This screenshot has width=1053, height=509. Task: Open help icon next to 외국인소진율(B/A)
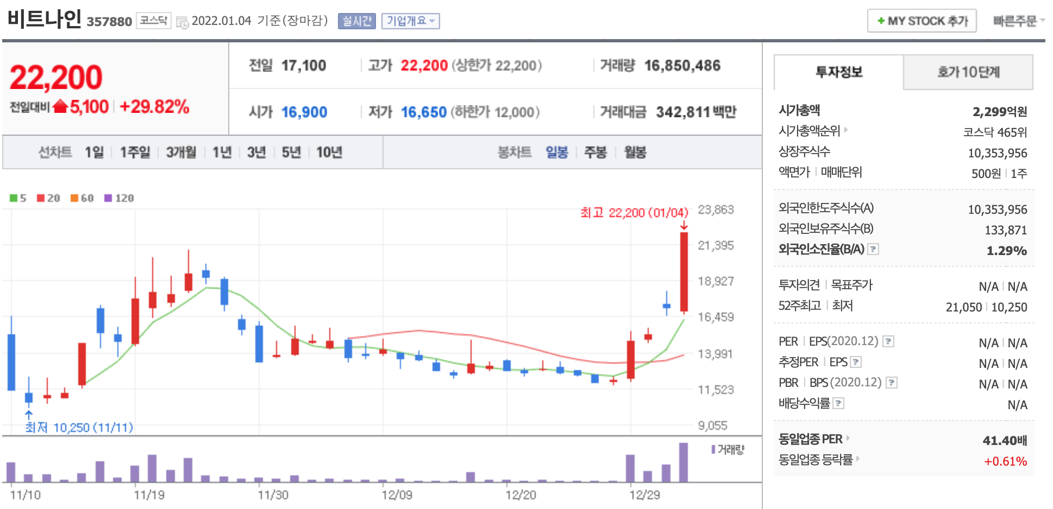point(873,249)
